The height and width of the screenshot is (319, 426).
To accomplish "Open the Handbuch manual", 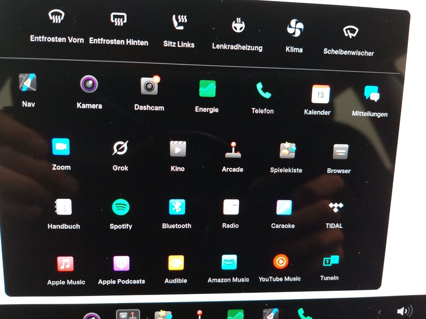I will coord(63,207).
